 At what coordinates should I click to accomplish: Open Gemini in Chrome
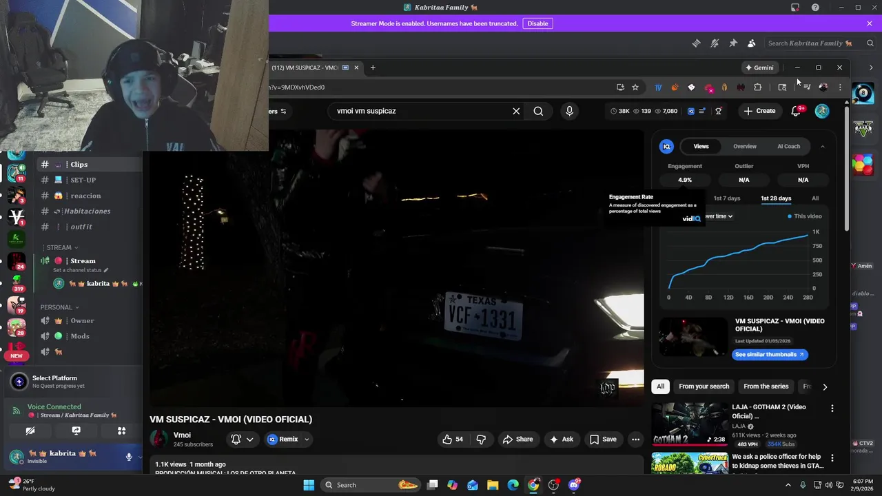pyautogui.click(x=759, y=68)
